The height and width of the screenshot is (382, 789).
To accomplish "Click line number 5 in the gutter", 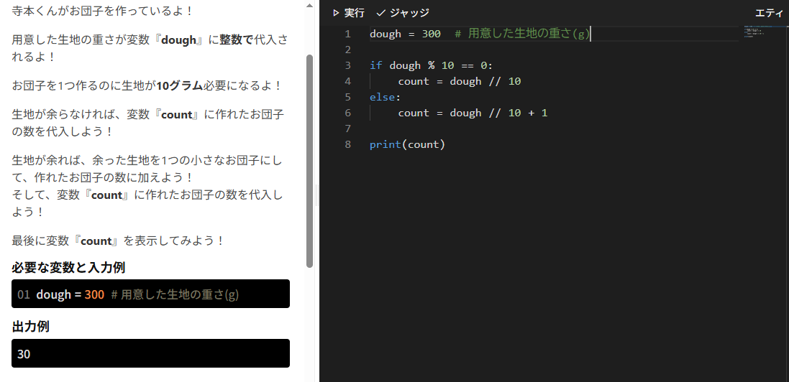I will [x=348, y=97].
